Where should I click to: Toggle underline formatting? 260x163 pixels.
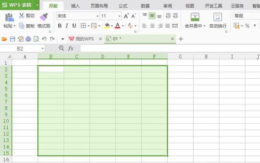[x=74, y=25]
